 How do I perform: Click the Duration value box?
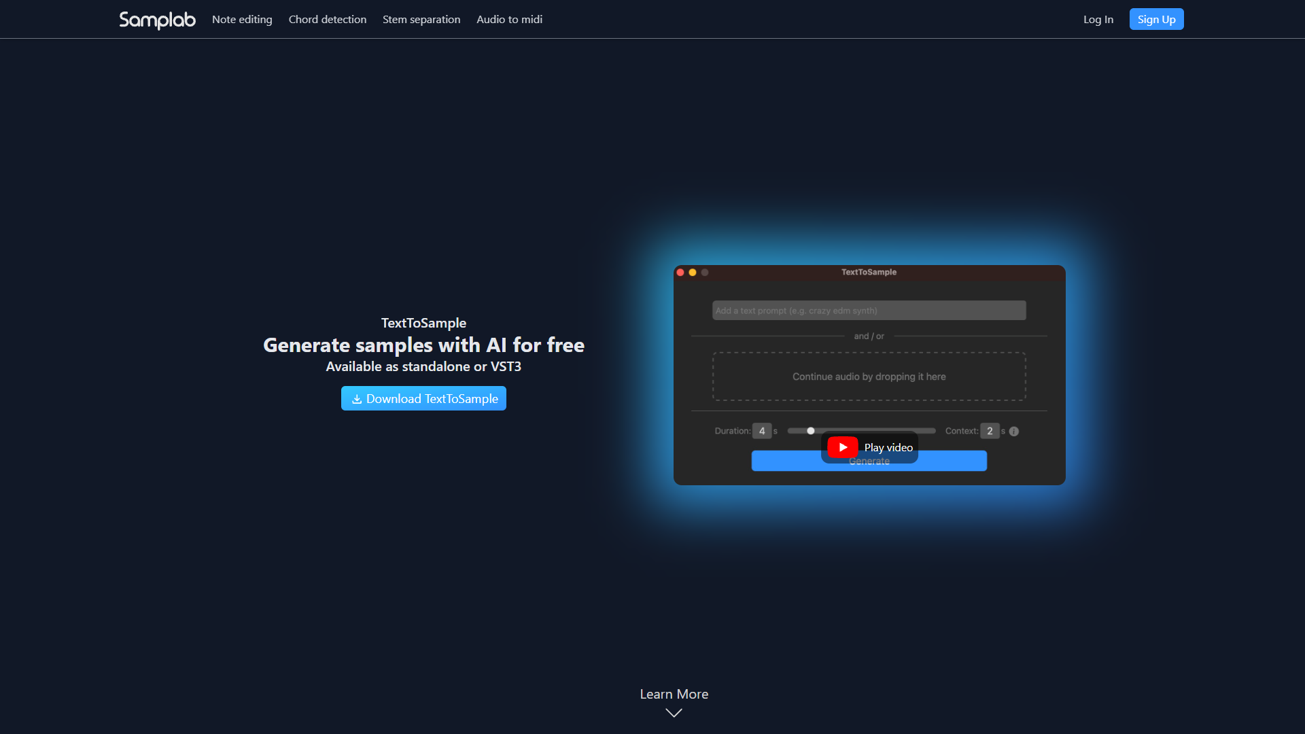762,431
